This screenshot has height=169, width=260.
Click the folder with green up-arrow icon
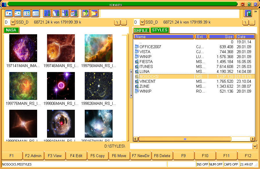point(86,13)
